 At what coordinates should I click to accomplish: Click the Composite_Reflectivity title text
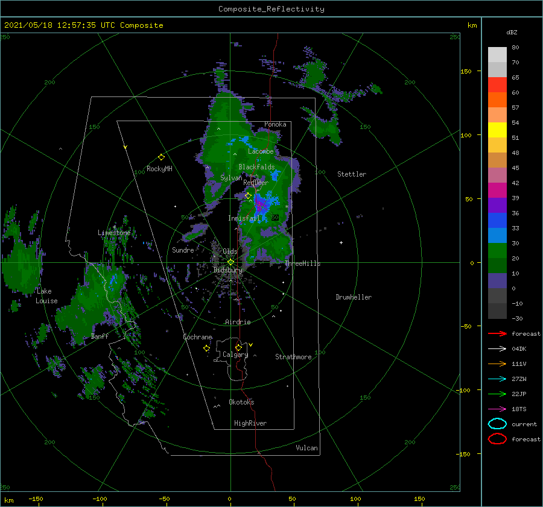tap(271, 9)
